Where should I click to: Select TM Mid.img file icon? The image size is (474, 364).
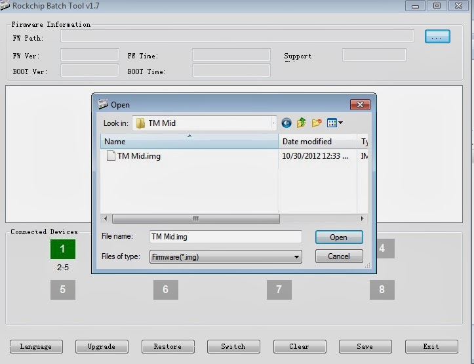tap(111, 155)
